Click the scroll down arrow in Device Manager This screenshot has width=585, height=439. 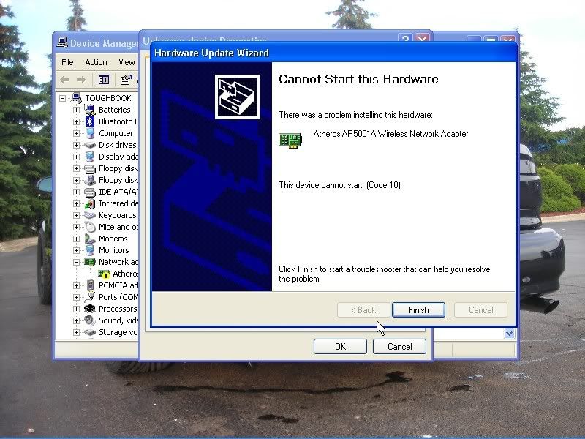pos(509,334)
